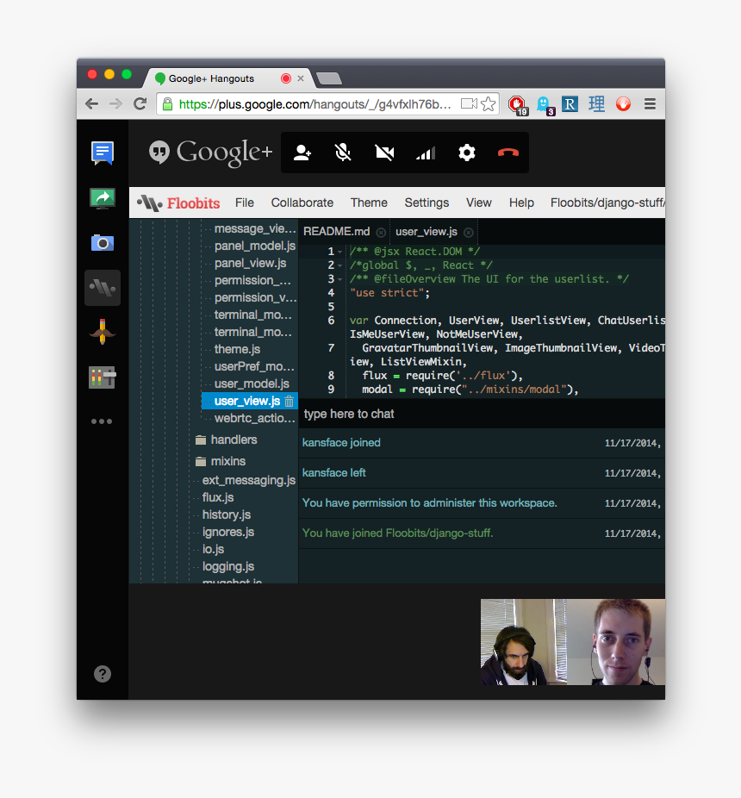Image resolution: width=741 pixels, height=798 pixels.
Task: Open ext_messaging.js in file tree
Action: click(249, 480)
